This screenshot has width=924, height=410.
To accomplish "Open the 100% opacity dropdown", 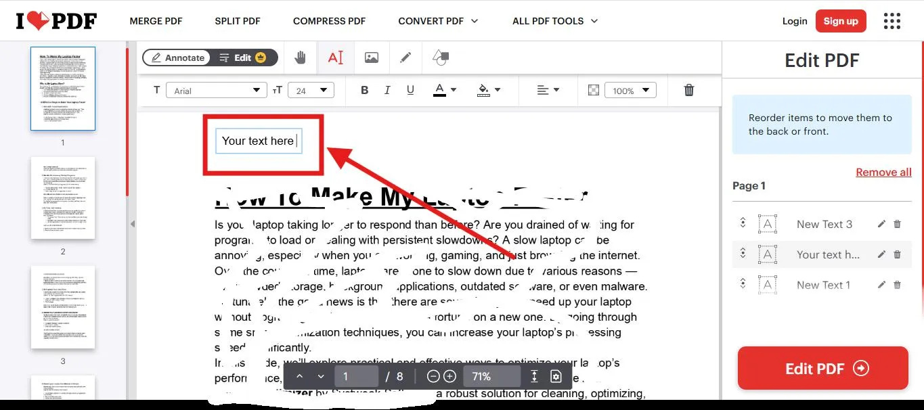I will point(631,91).
